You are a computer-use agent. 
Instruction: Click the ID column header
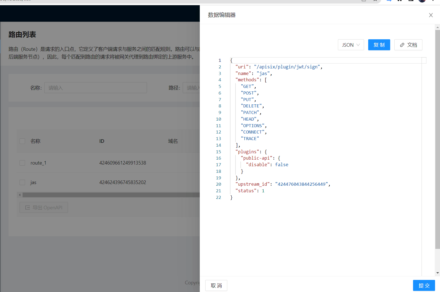tap(102, 141)
